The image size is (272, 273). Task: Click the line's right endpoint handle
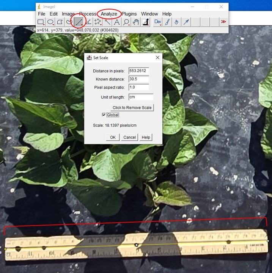click(x=268, y=241)
